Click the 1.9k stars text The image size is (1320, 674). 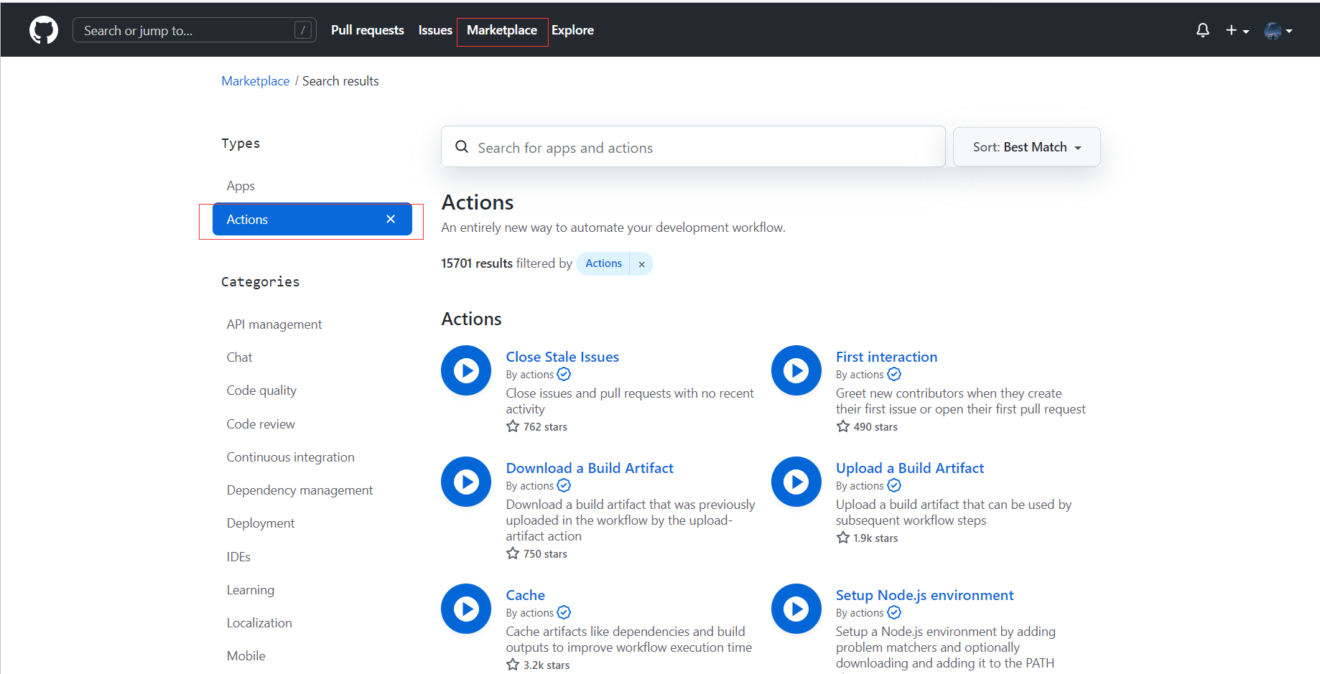[875, 538]
